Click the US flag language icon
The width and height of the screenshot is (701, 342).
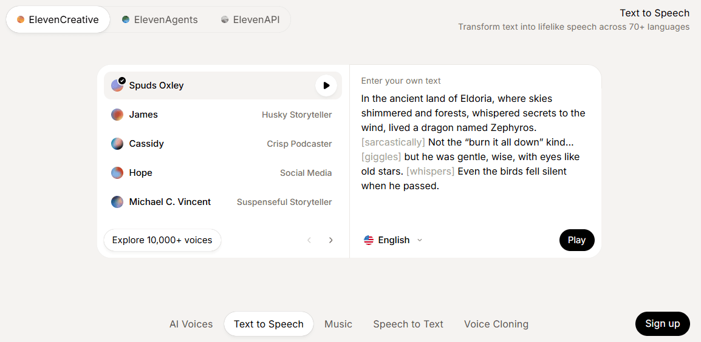(369, 240)
